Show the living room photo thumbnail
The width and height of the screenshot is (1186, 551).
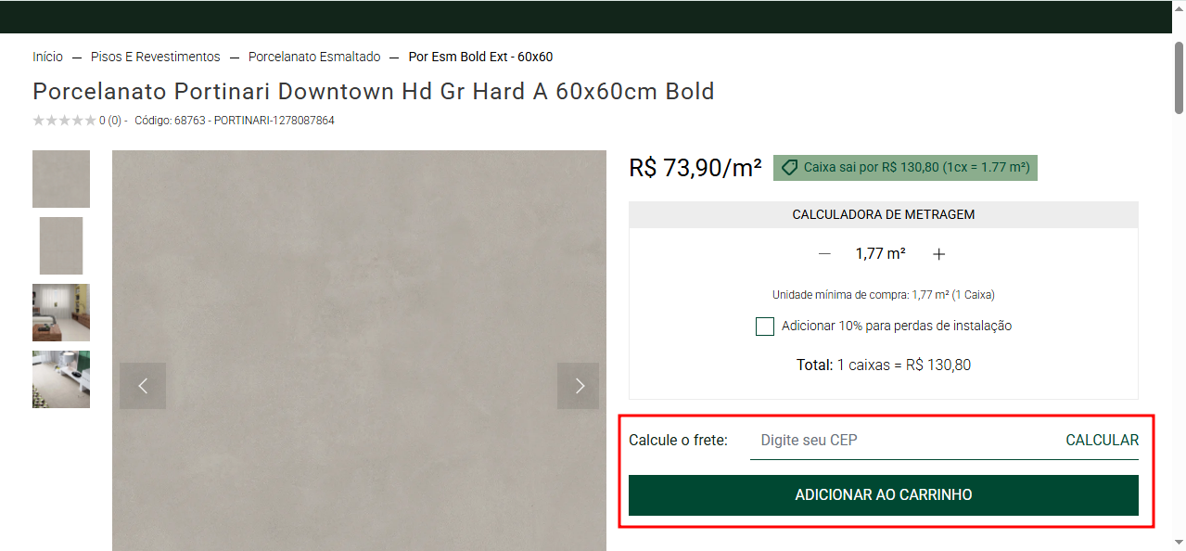click(61, 313)
